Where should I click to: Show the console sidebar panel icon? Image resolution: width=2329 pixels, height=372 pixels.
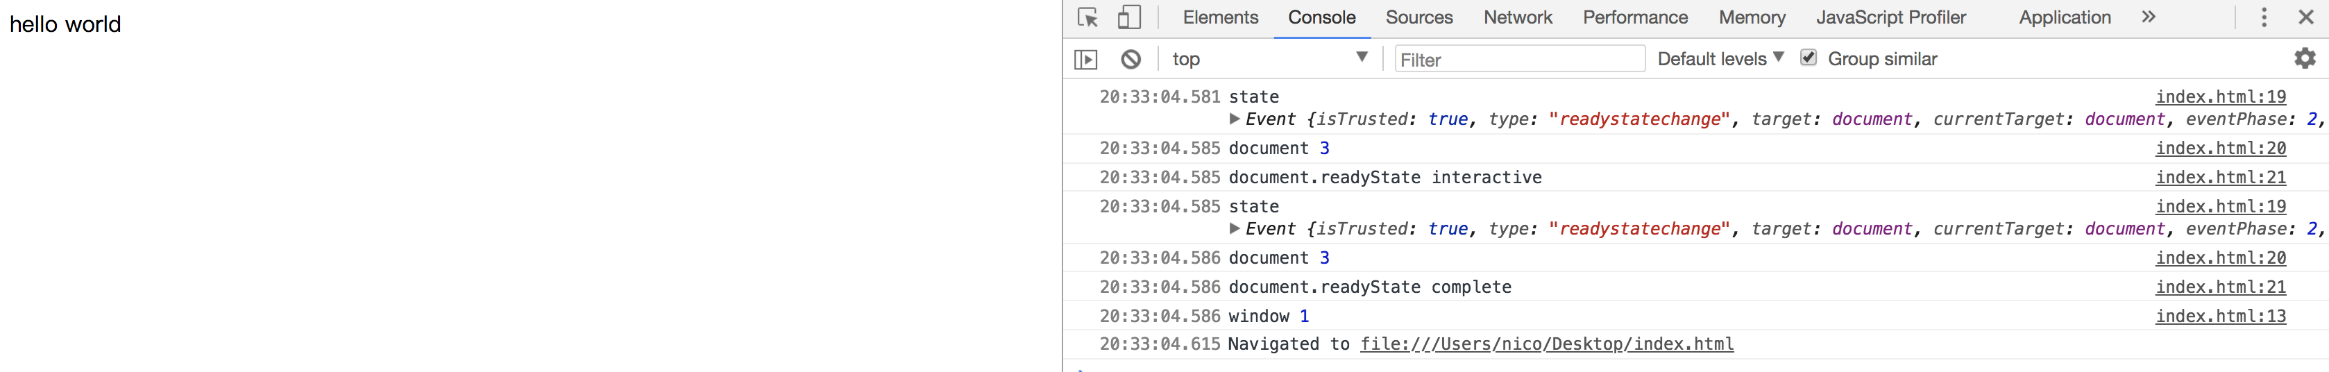click(1086, 59)
